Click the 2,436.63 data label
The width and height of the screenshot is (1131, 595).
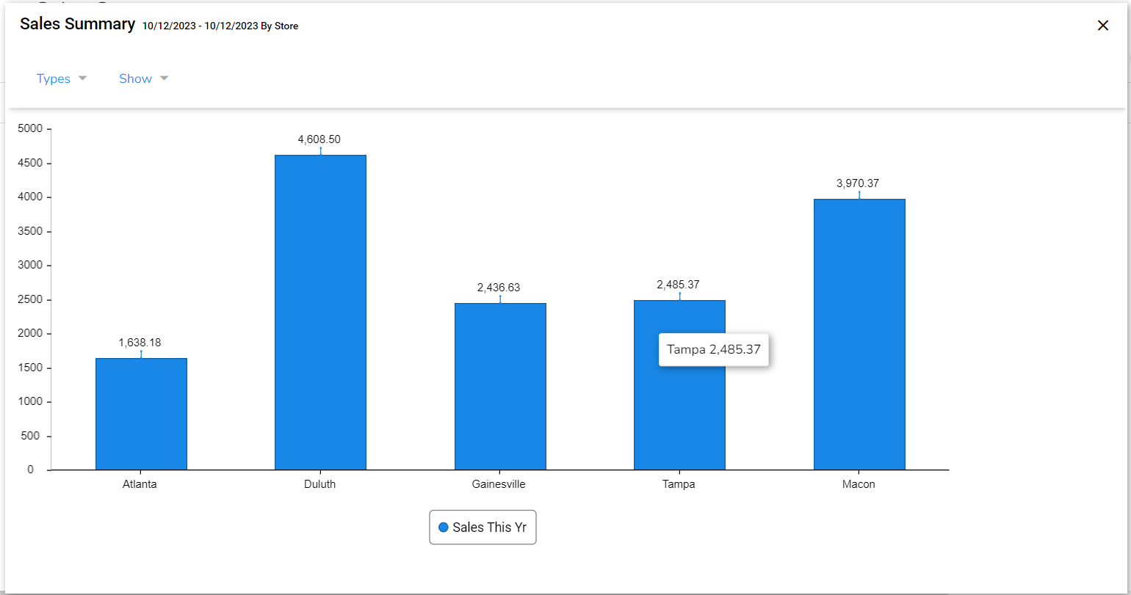click(499, 288)
